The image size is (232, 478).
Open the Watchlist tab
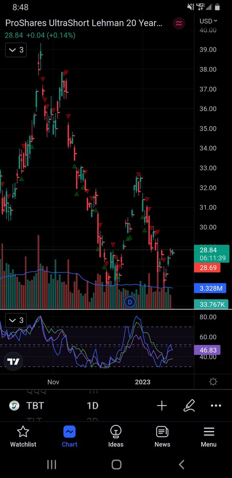tap(23, 437)
